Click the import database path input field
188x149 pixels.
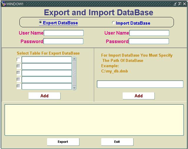(x=140, y=84)
